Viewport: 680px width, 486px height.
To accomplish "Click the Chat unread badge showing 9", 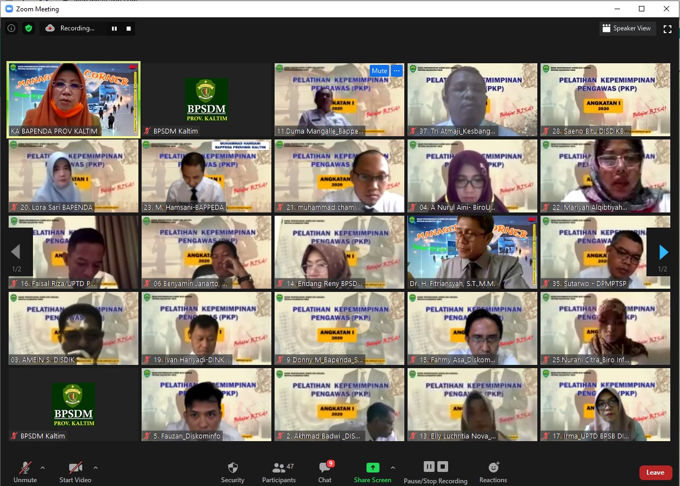I will 331,463.
